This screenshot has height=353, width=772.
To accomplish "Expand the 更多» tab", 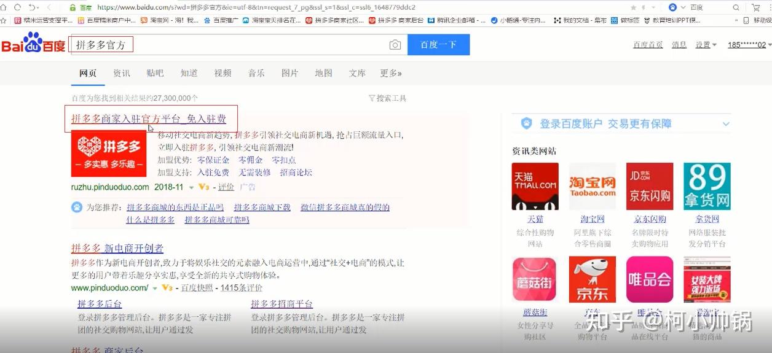I will [391, 73].
